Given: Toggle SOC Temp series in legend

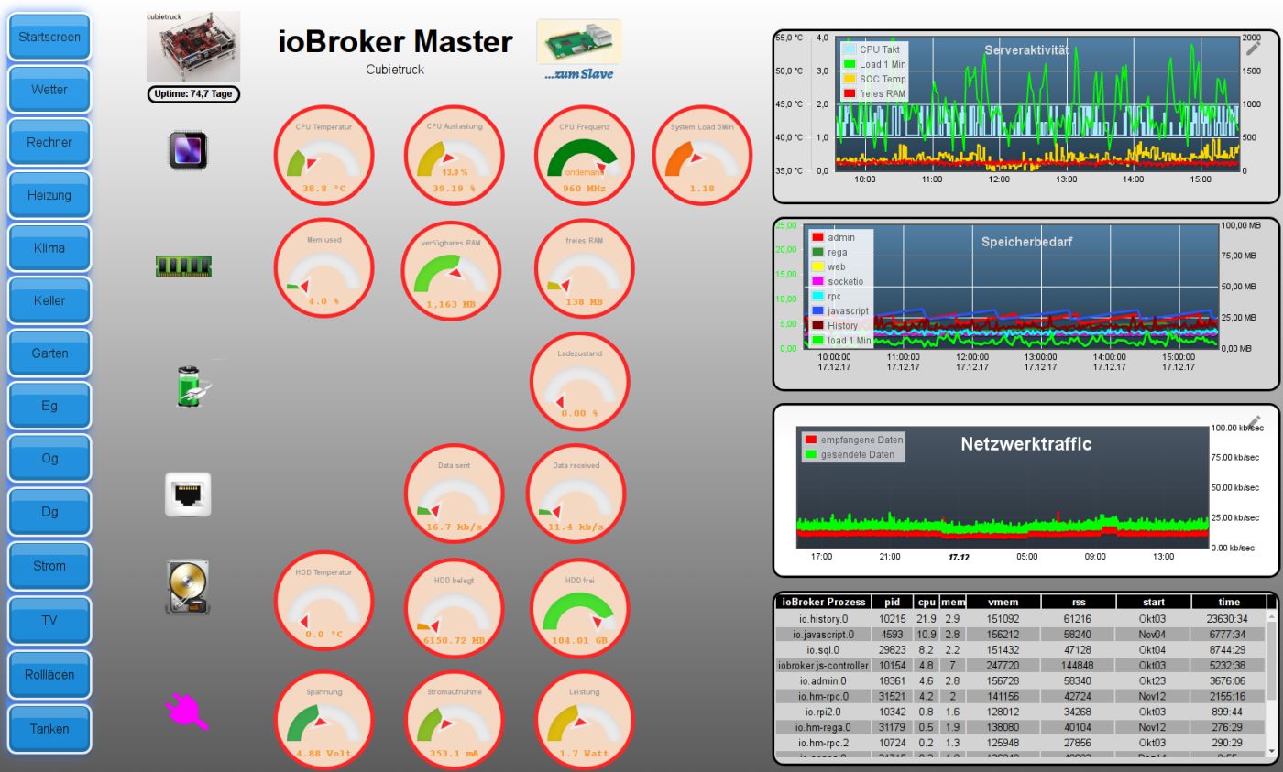Looking at the screenshot, I should [x=874, y=79].
